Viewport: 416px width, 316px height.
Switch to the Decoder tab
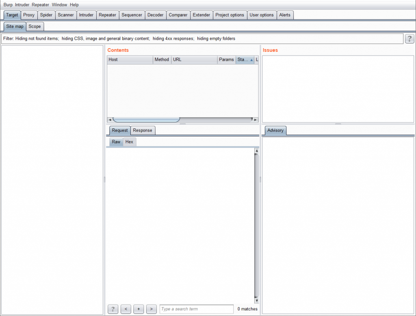point(156,15)
